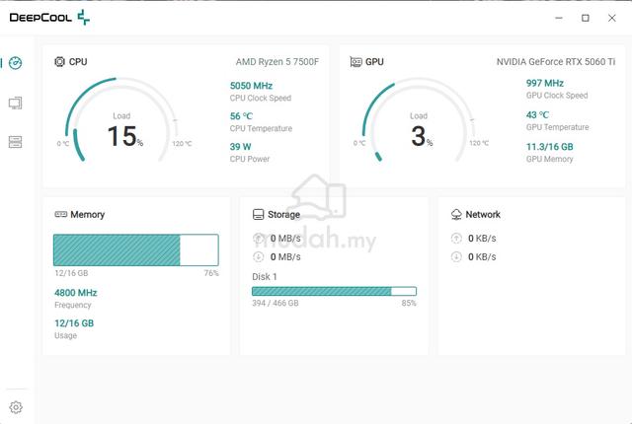Click the Memory usage bar
This screenshot has height=424, width=632.
[x=136, y=249]
